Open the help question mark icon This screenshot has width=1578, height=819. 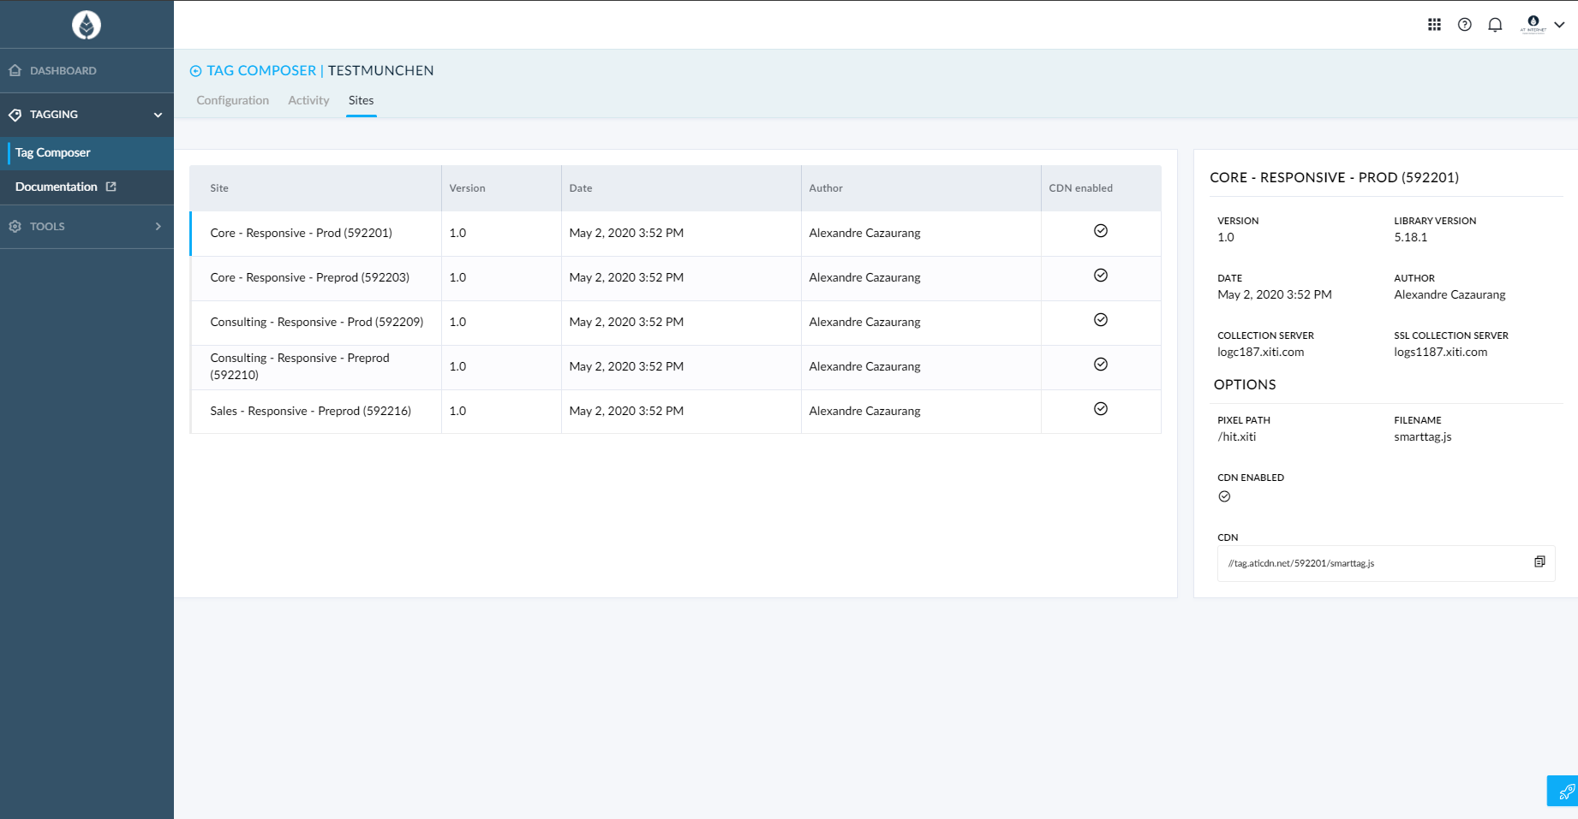point(1465,25)
